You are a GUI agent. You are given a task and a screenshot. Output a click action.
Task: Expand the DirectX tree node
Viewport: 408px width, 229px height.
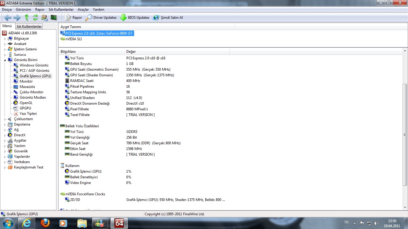click(5, 135)
